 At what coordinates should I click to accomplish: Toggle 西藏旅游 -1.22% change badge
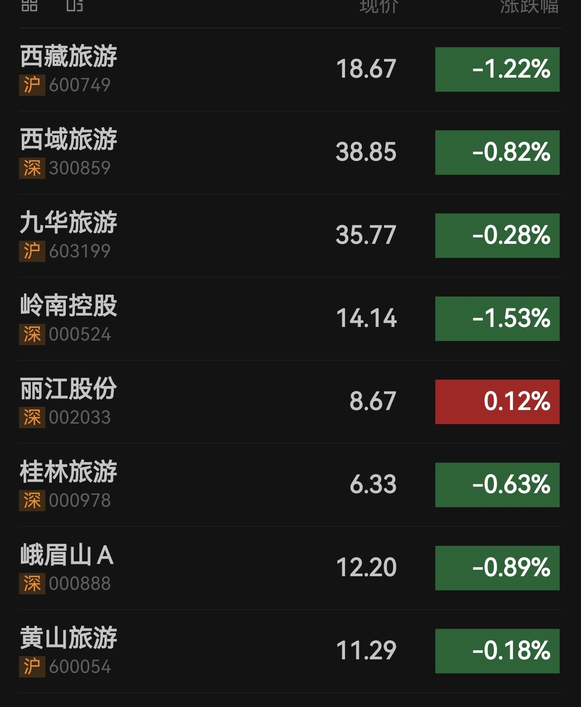point(497,69)
